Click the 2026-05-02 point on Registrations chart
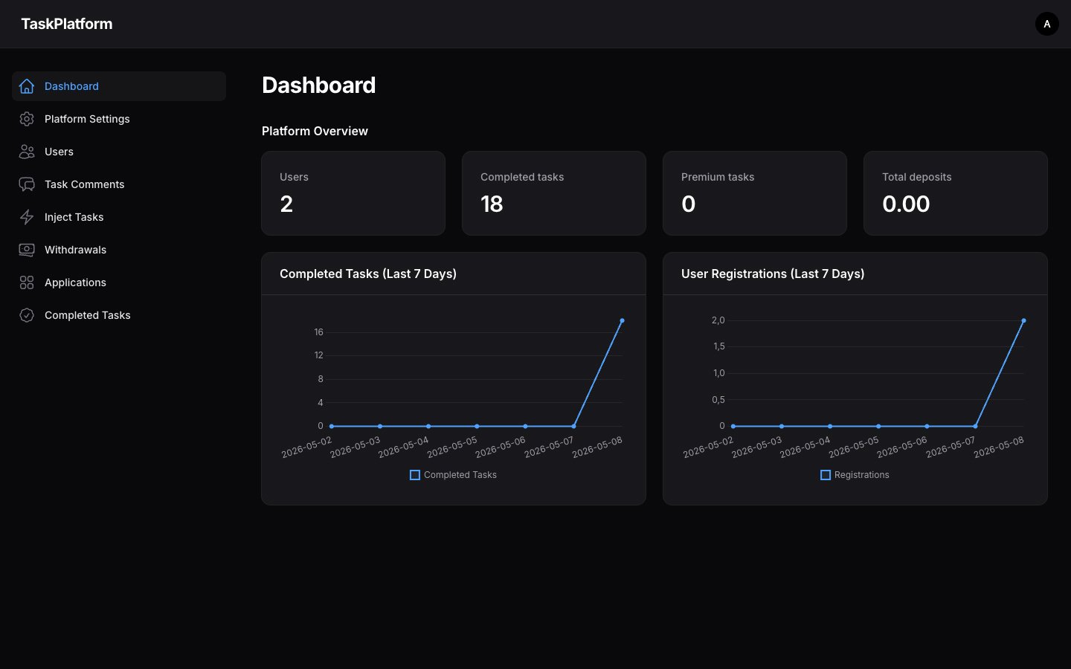The height and width of the screenshot is (669, 1071). (x=733, y=426)
